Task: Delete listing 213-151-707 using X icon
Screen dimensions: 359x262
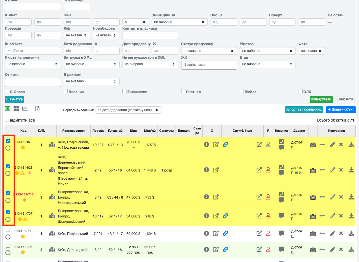Action: tap(341, 216)
